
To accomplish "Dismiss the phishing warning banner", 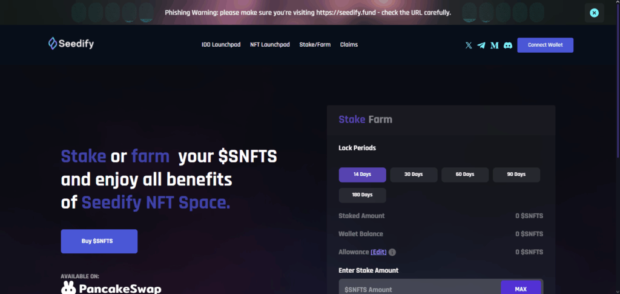I will click(594, 13).
